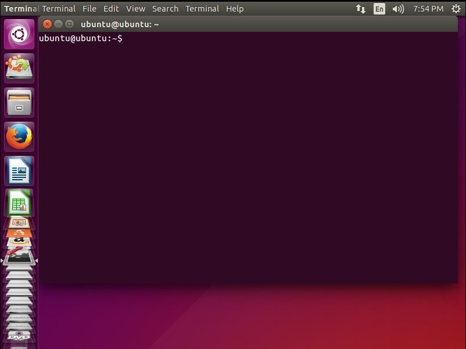Open the View menu
The height and width of the screenshot is (349, 466).
[135, 9]
